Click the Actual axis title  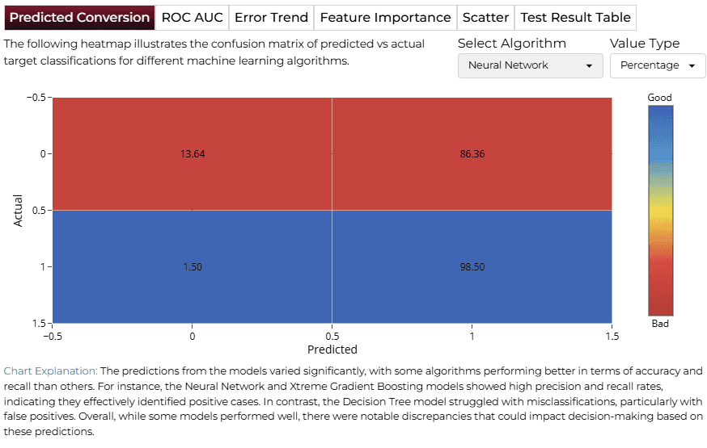[x=18, y=211]
